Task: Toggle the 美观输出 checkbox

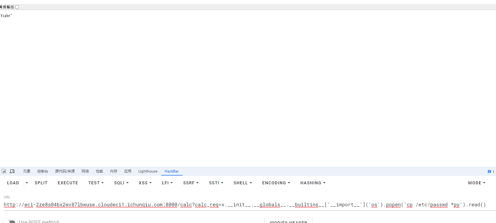Action: click(x=17, y=7)
